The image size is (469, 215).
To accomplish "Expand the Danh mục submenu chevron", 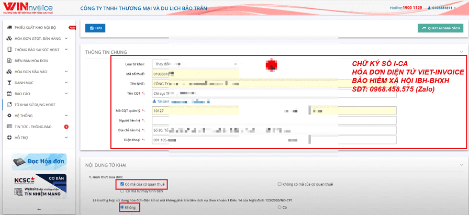I will click(x=66, y=83).
